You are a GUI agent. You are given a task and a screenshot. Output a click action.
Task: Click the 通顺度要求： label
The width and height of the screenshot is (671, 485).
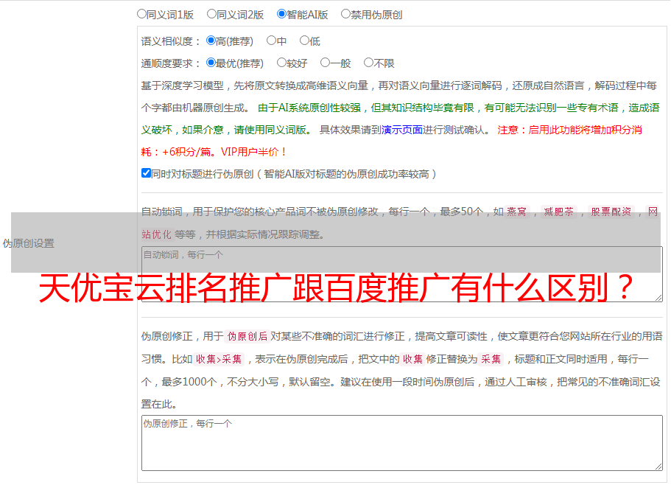[x=171, y=63]
